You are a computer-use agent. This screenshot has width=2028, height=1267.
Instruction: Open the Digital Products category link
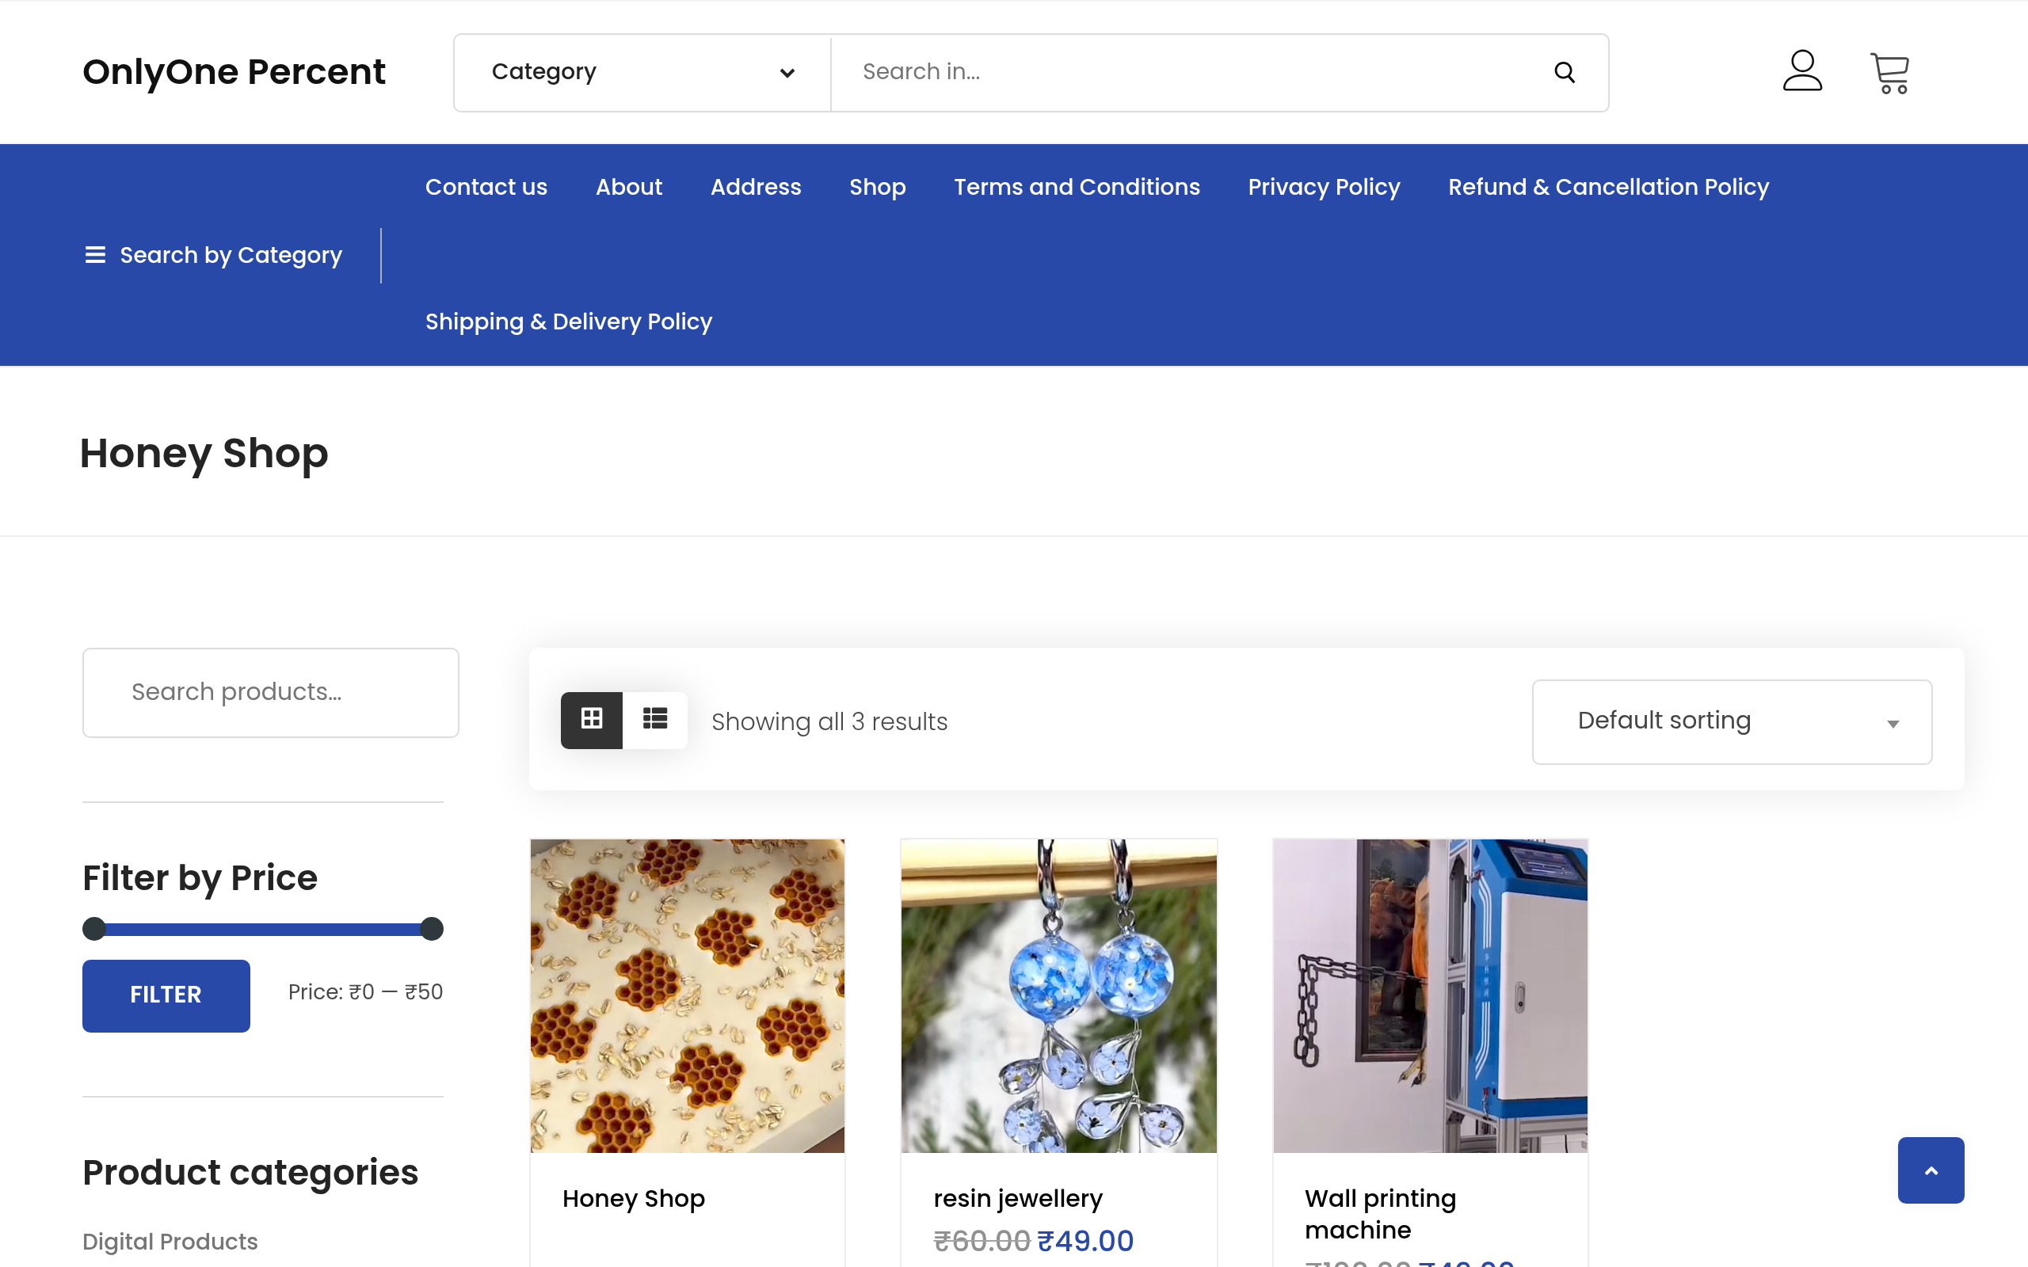(170, 1241)
